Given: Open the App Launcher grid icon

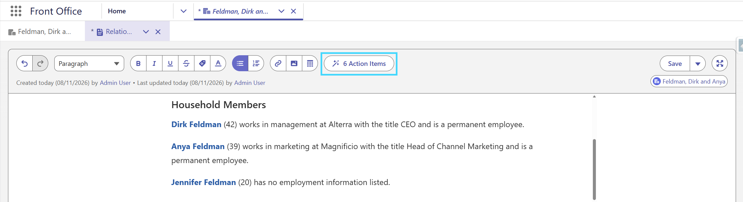Looking at the screenshot, I should click(16, 11).
